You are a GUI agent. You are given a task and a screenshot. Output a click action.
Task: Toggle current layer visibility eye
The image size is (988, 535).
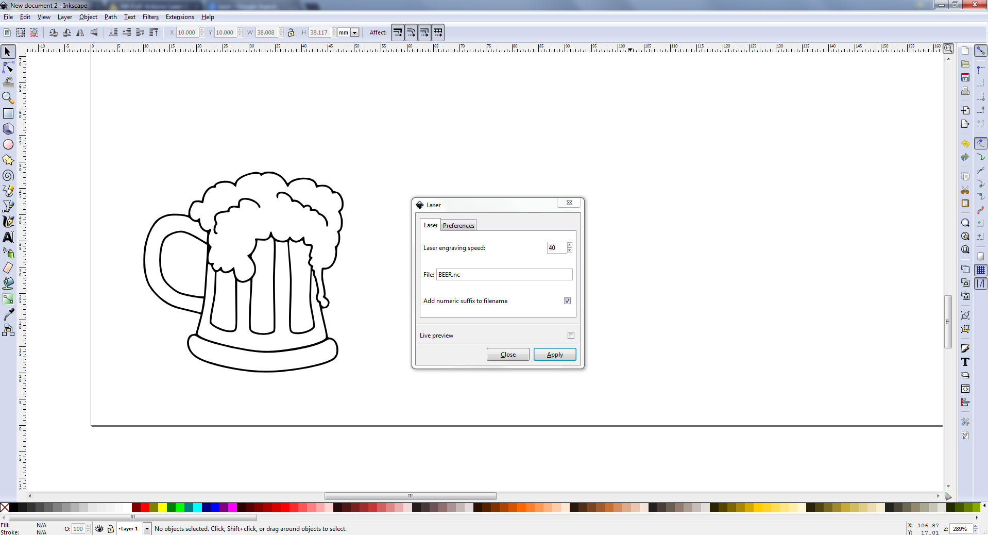tap(99, 529)
